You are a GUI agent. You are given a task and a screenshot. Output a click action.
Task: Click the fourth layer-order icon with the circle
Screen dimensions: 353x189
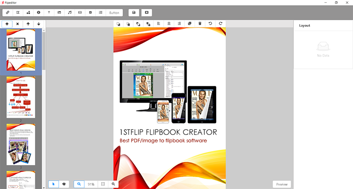148,24
